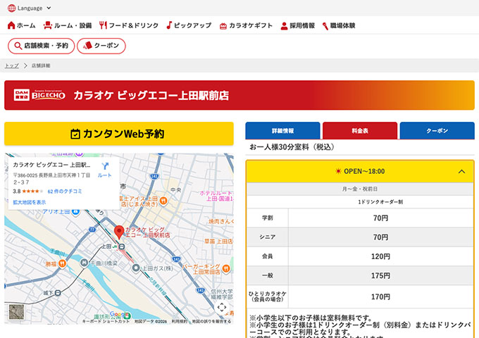This screenshot has height=338, width=479.
Task: Open カラオケギフト menu item
Action: pos(246,25)
